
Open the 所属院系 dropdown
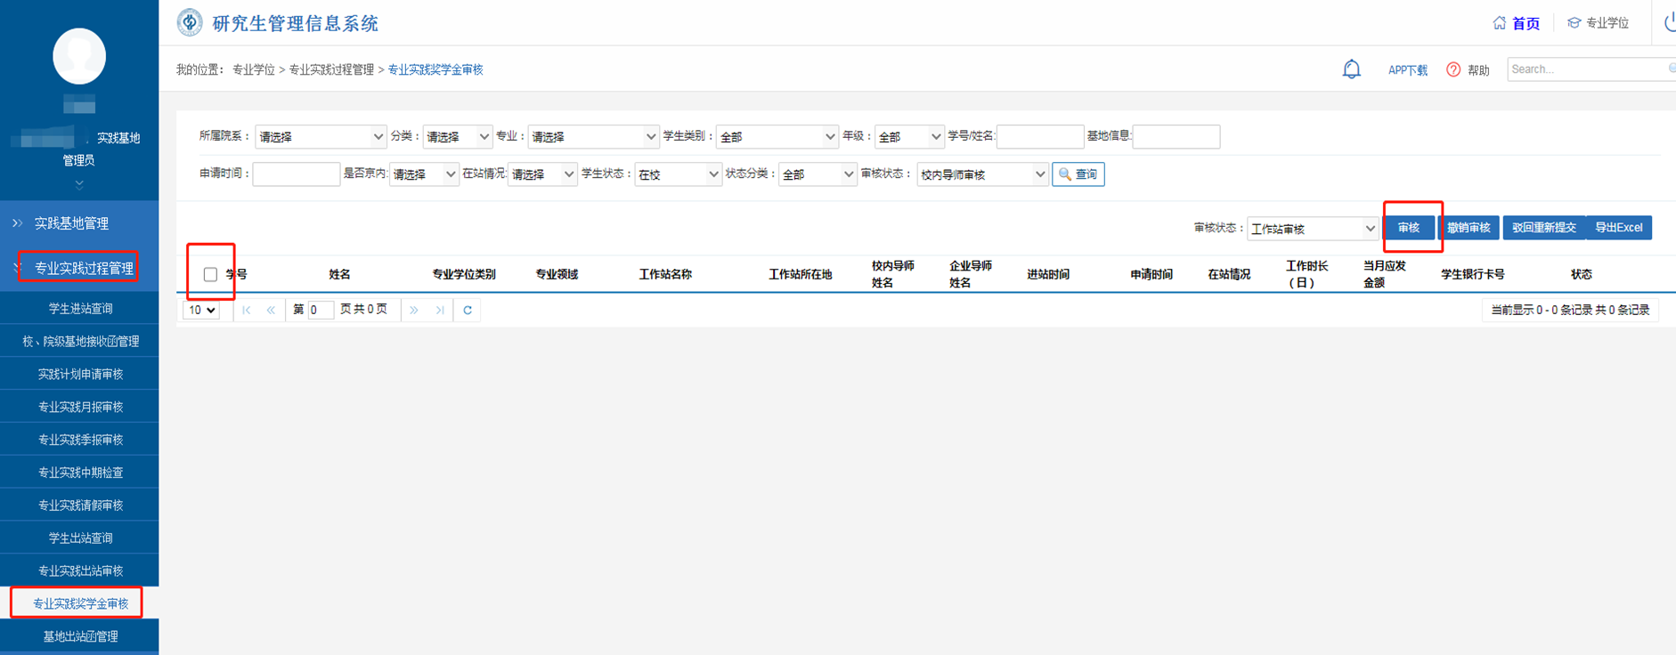[x=321, y=137]
